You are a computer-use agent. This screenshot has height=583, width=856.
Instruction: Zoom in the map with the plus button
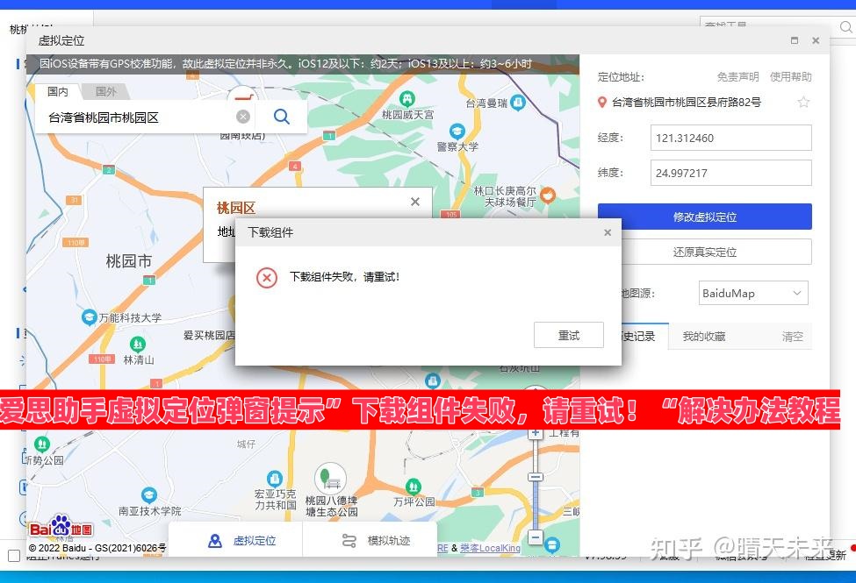click(536, 433)
